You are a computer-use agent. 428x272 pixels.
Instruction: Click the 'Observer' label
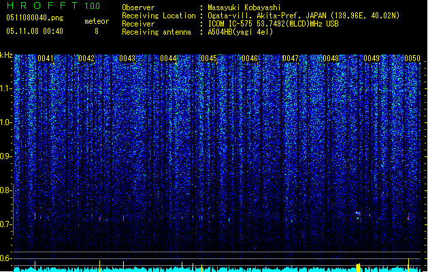pyautogui.click(x=138, y=7)
